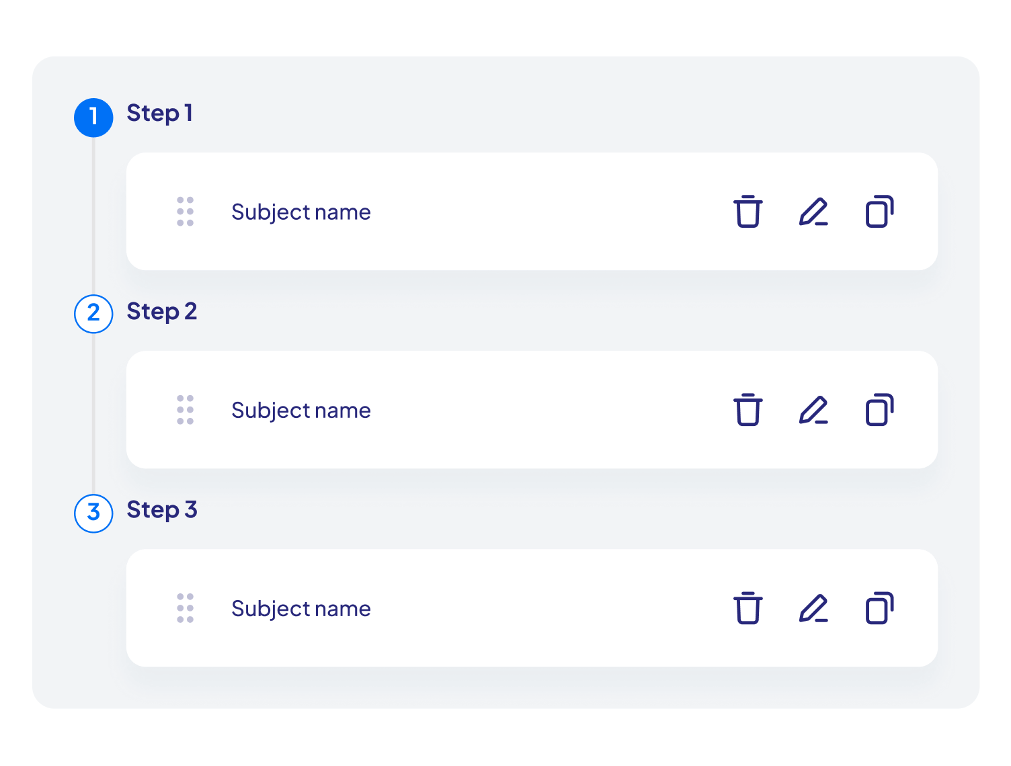Select the drag handle in Step 3 card
Screen dimensions: 1011x766
tap(185, 608)
